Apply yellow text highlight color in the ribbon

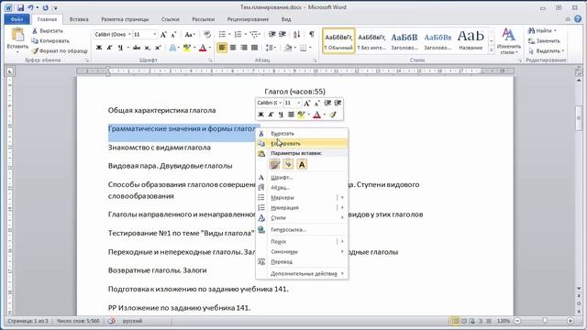186,48
